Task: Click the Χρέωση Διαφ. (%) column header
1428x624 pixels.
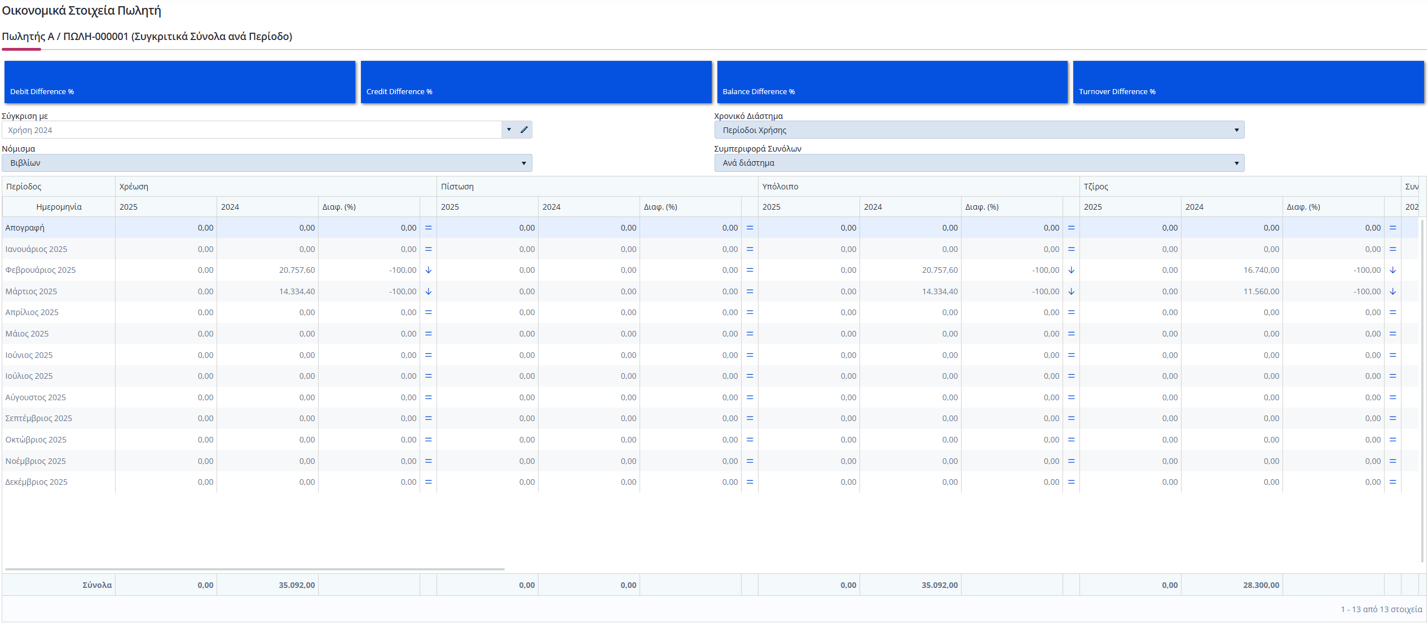Action: coord(369,207)
